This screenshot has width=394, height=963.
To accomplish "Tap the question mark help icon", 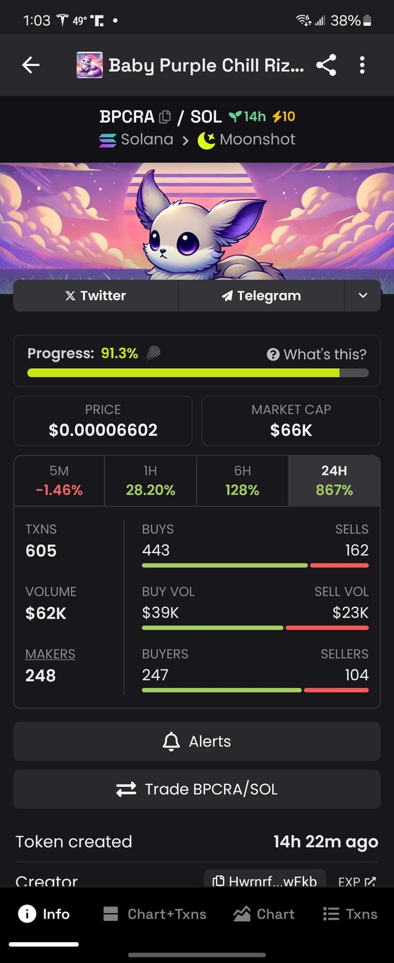I will pyautogui.click(x=273, y=354).
